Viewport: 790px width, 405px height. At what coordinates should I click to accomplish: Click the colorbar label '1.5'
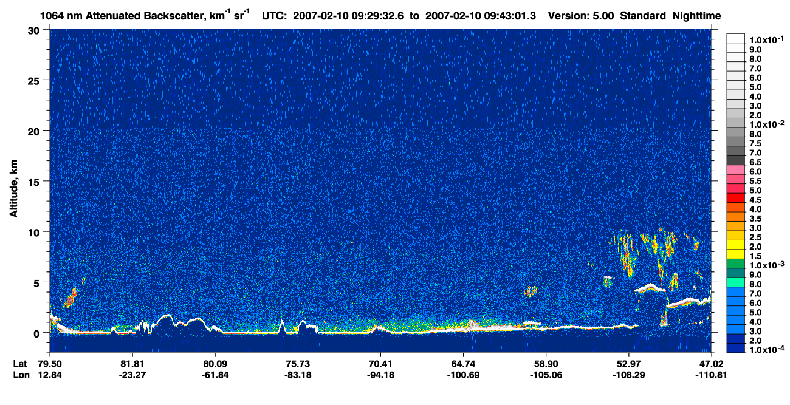(x=756, y=256)
